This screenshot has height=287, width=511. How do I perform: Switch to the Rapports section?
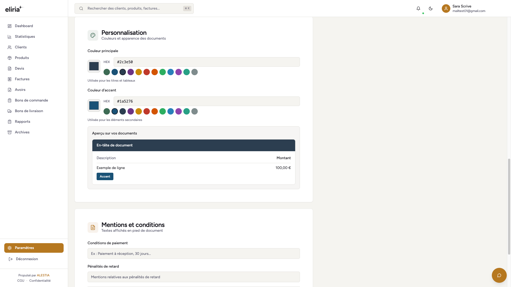[x=22, y=121]
